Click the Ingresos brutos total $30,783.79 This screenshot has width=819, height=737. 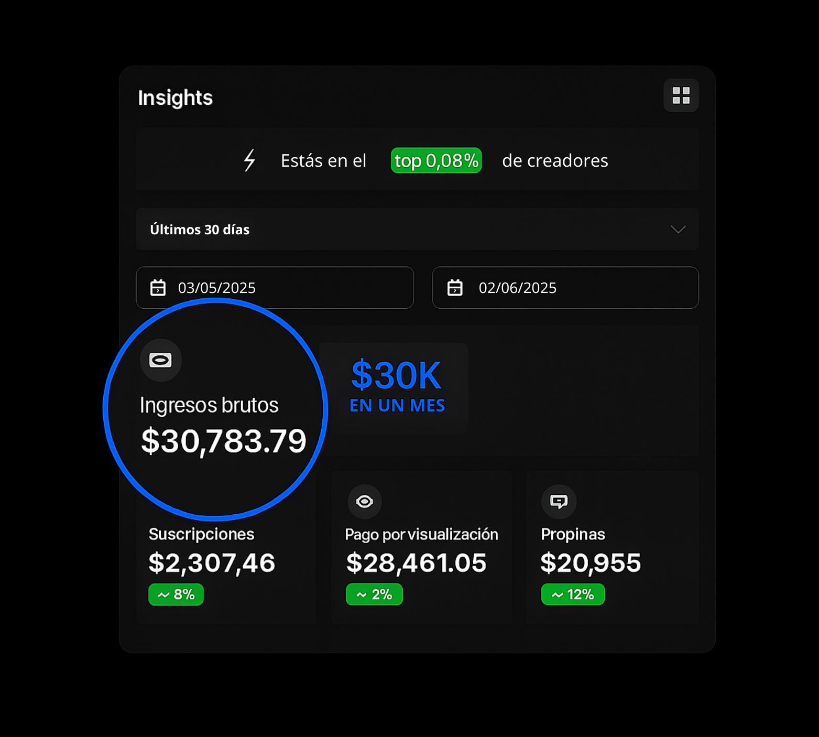(224, 441)
